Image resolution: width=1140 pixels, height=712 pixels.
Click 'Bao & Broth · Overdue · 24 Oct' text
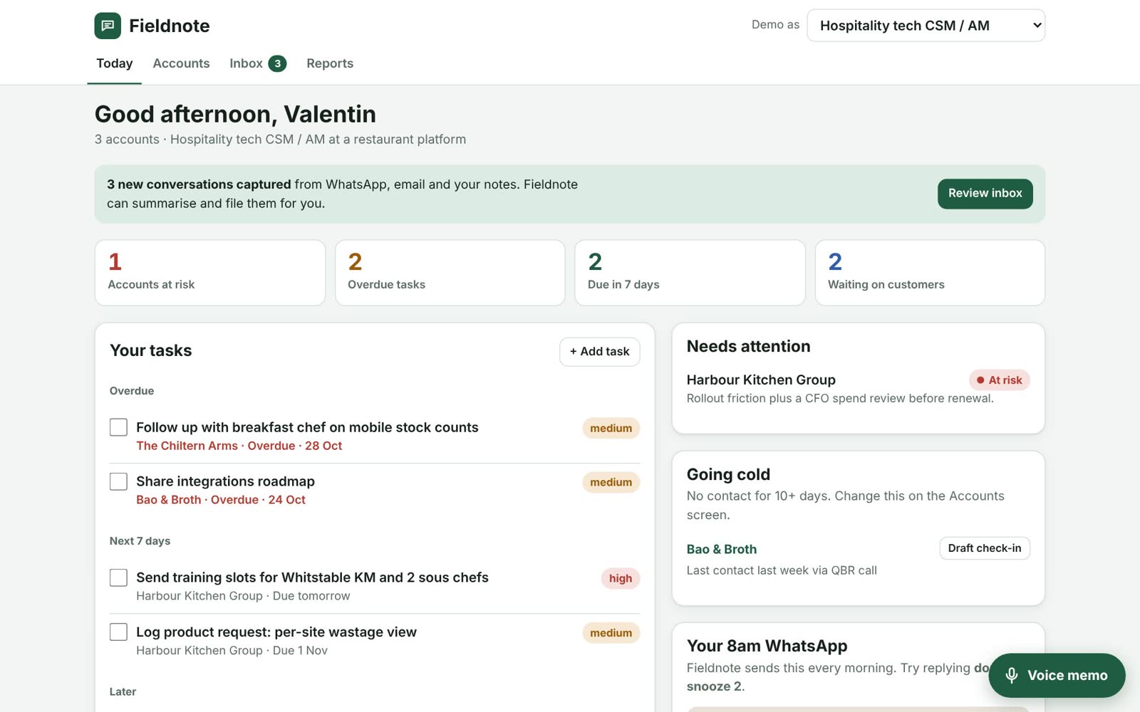221,500
